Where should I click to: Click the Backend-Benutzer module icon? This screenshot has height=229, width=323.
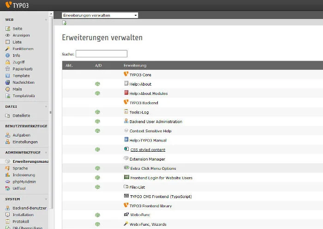8,208
